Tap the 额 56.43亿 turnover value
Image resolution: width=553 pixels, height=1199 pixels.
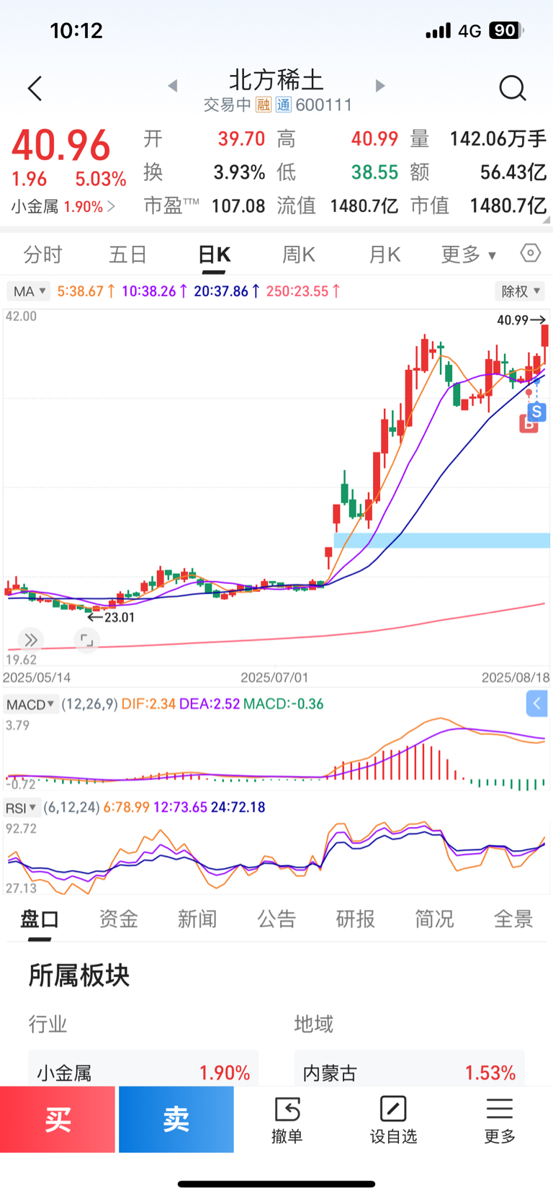pos(513,172)
